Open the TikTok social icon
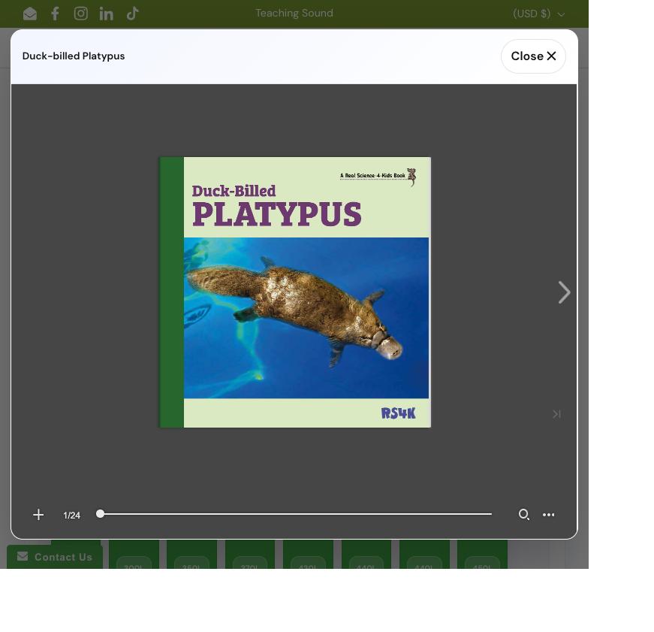654x632 pixels. click(x=132, y=14)
